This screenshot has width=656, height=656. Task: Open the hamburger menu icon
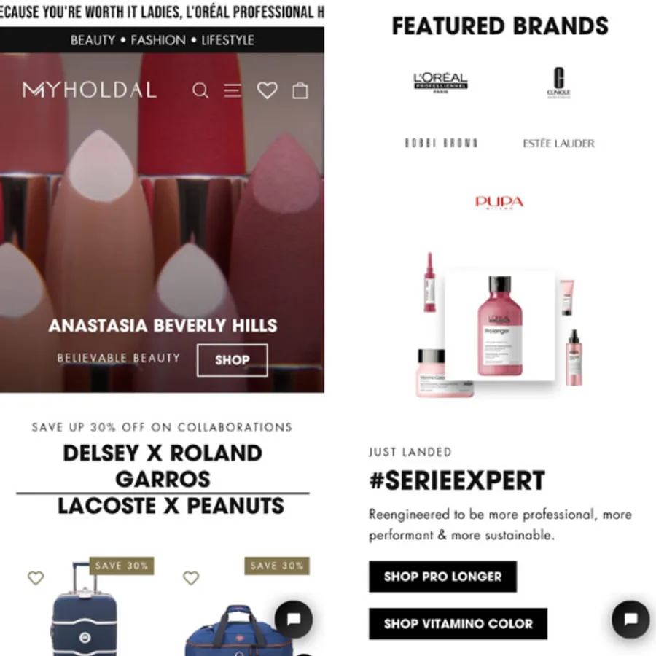[x=233, y=90]
